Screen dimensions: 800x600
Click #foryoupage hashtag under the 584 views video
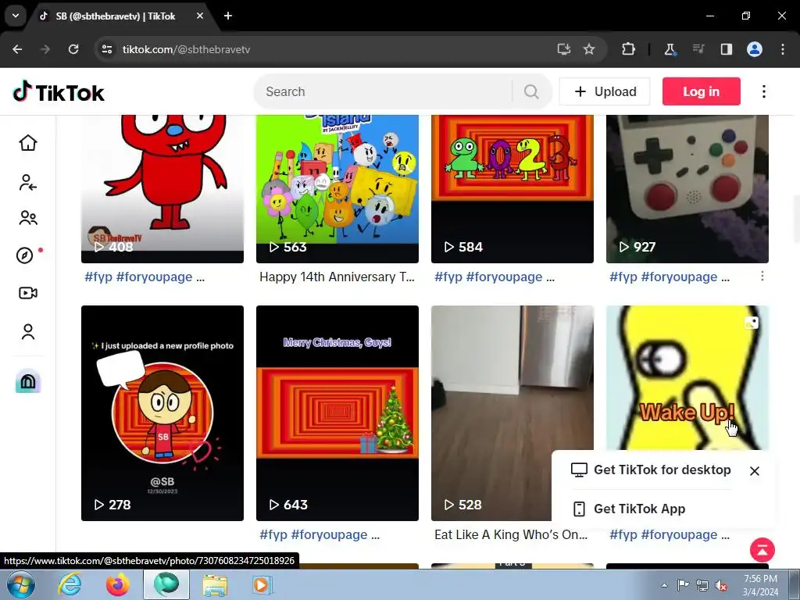pyautogui.click(x=504, y=277)
